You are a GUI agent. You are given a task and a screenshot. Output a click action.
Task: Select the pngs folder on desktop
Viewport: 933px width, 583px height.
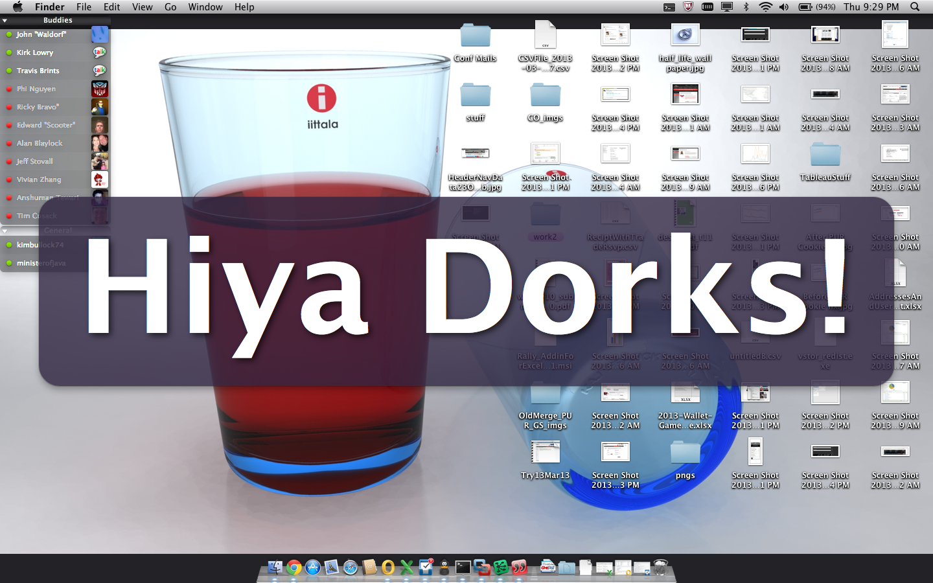(x=685, y=459)
